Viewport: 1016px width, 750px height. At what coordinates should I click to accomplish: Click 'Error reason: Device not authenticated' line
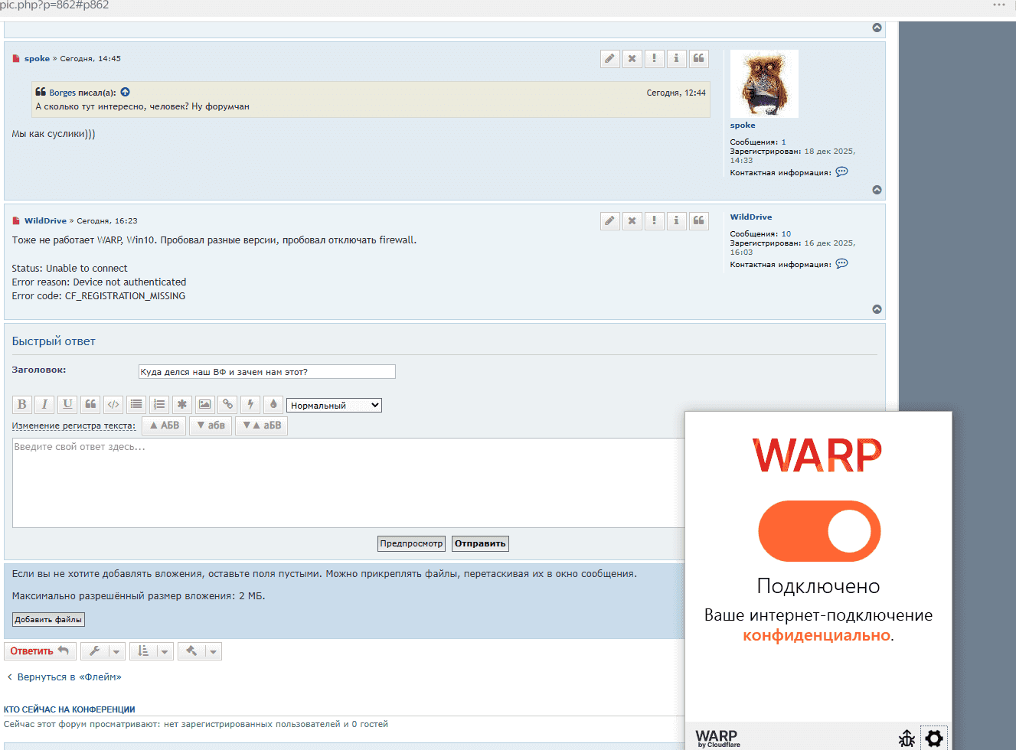pos(99,282)
